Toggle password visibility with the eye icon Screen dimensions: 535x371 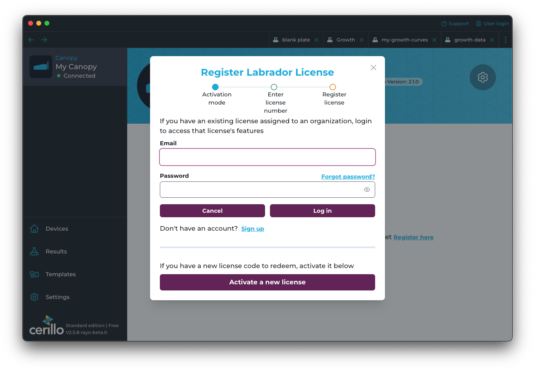coord(367,189)
